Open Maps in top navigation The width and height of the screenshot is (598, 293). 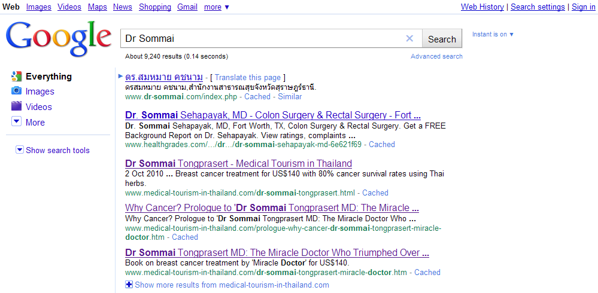(97, 7)
